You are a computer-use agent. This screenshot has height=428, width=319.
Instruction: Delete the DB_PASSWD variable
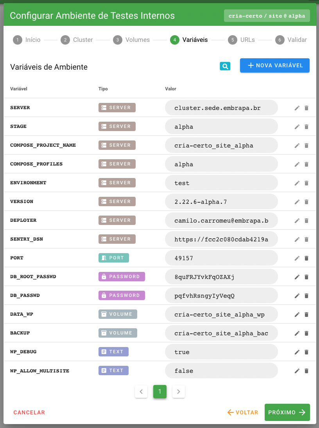tap(306, 296)
